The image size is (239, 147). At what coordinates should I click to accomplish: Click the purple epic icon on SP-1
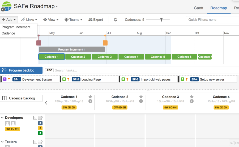(x=5, y=79)
